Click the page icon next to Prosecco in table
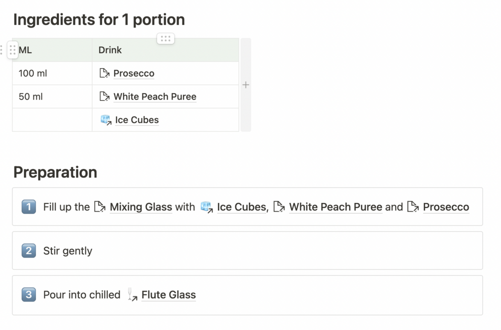501x330 pixels. tap(105, 73)
